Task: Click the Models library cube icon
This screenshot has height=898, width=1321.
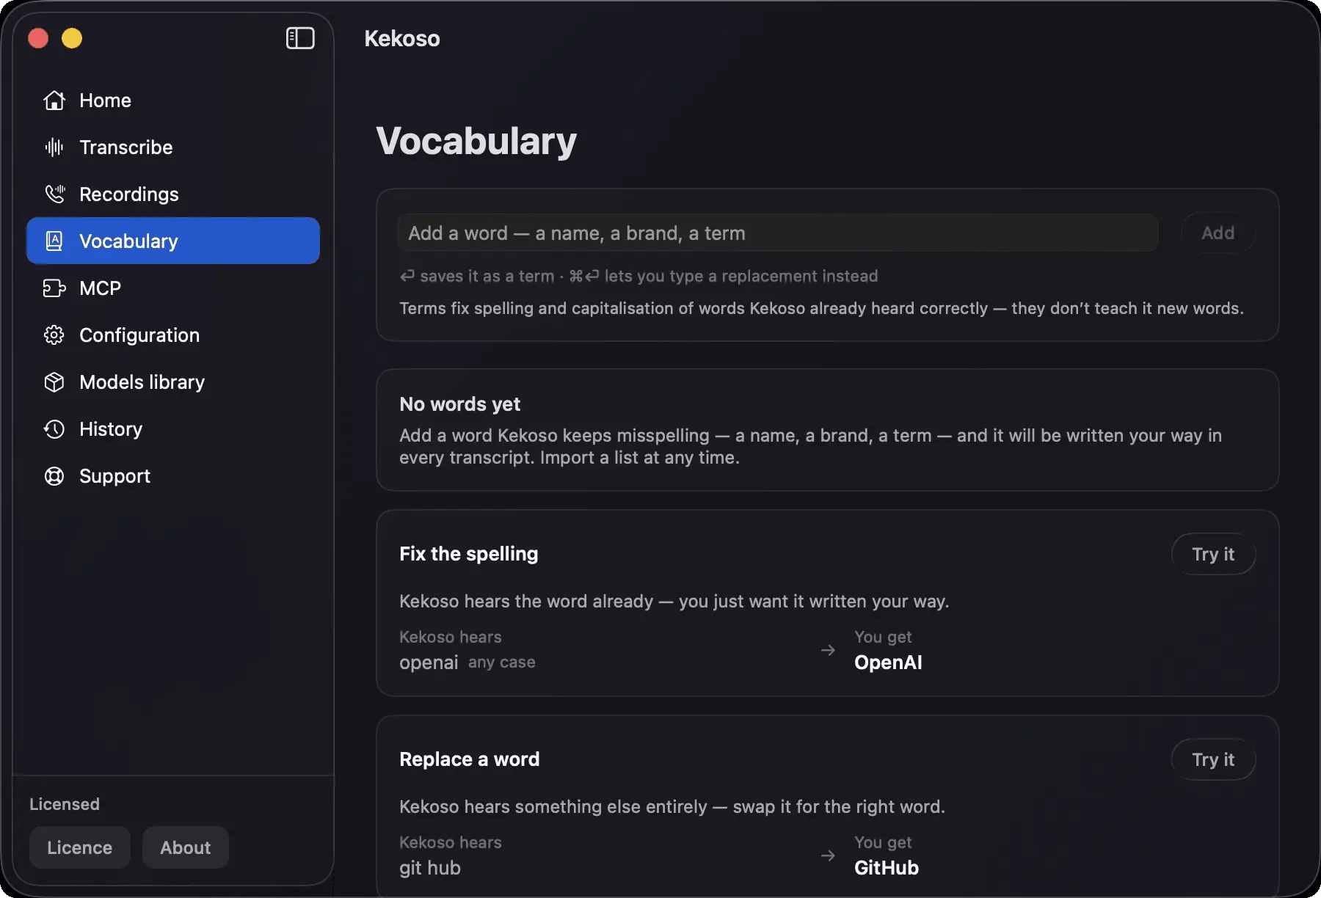Action: click(54, 382)
